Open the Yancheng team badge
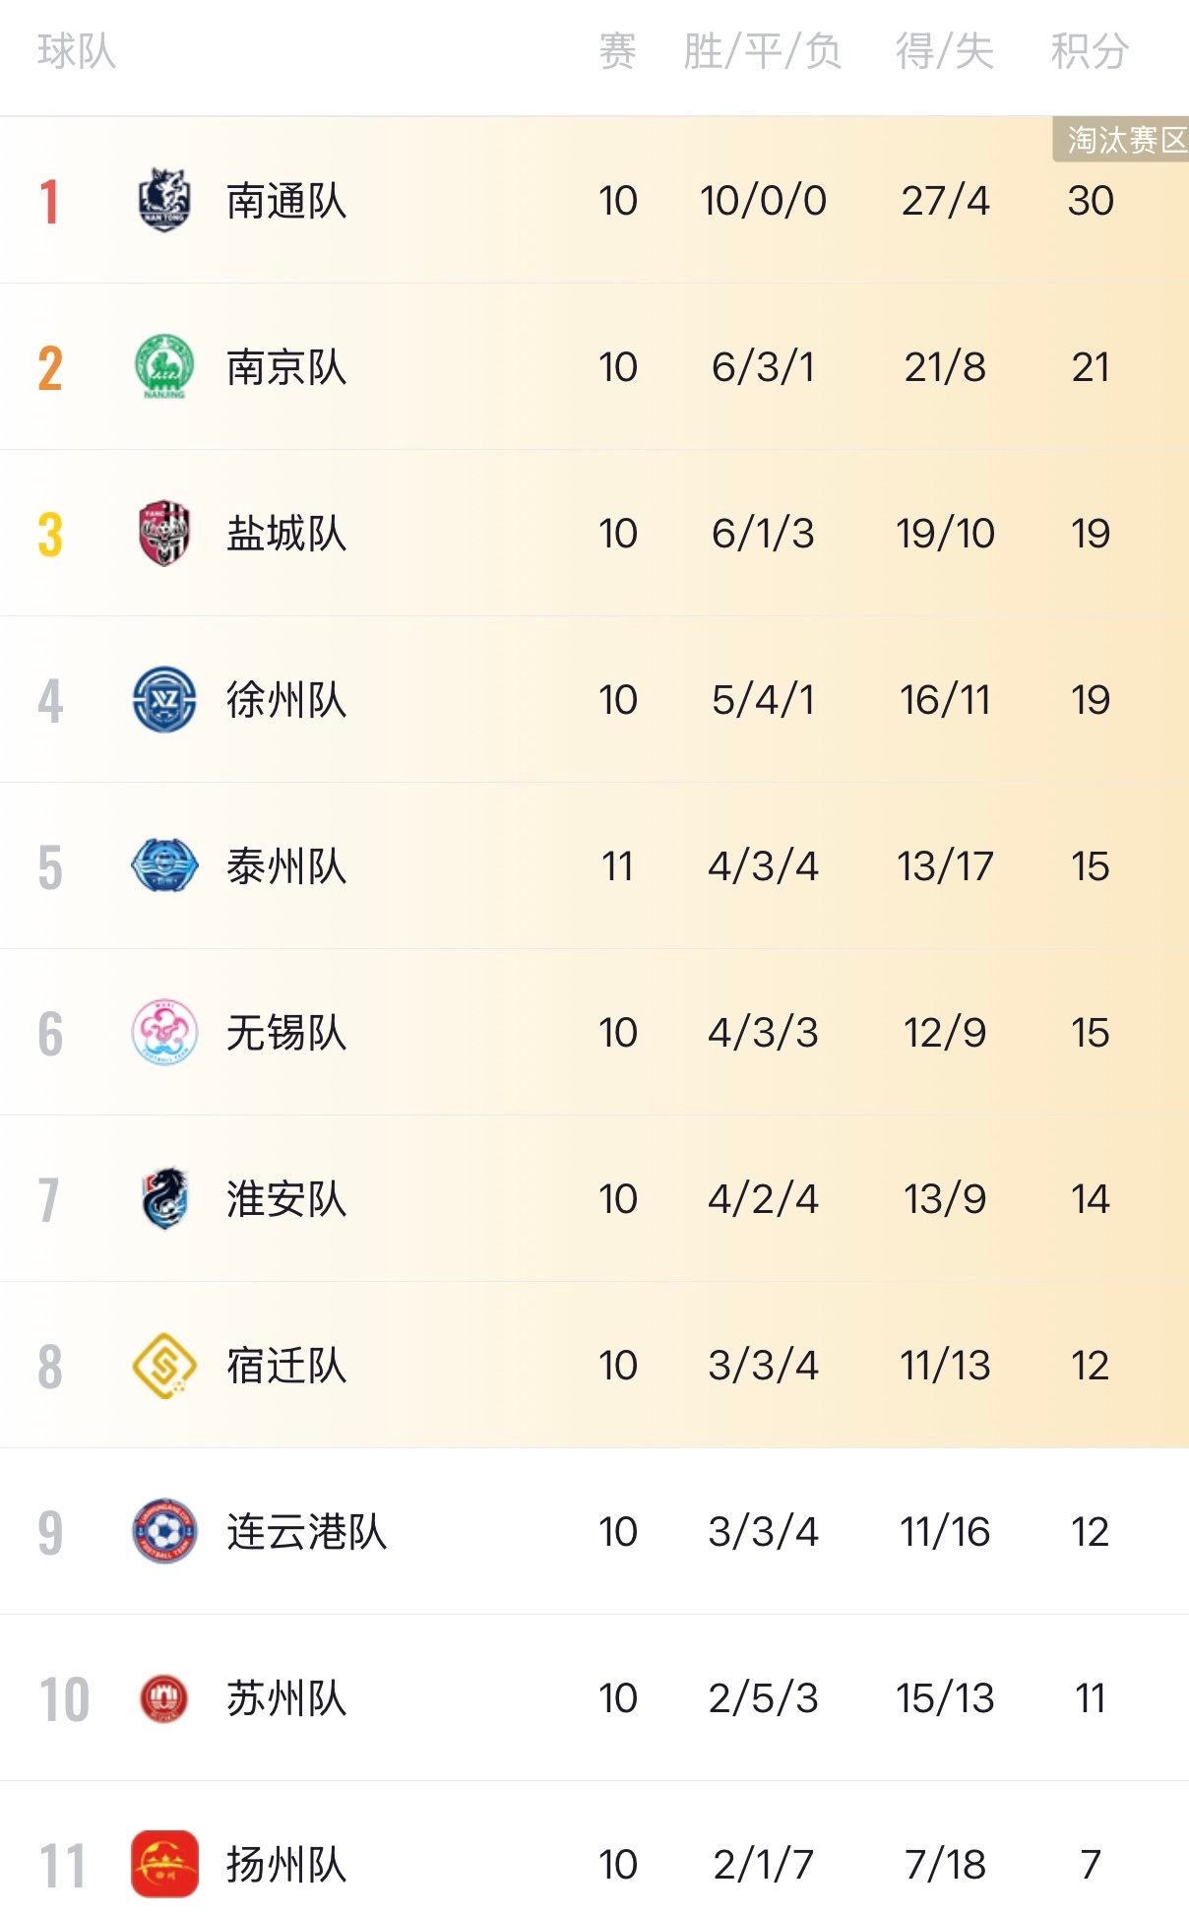 (x=164, y=533)
